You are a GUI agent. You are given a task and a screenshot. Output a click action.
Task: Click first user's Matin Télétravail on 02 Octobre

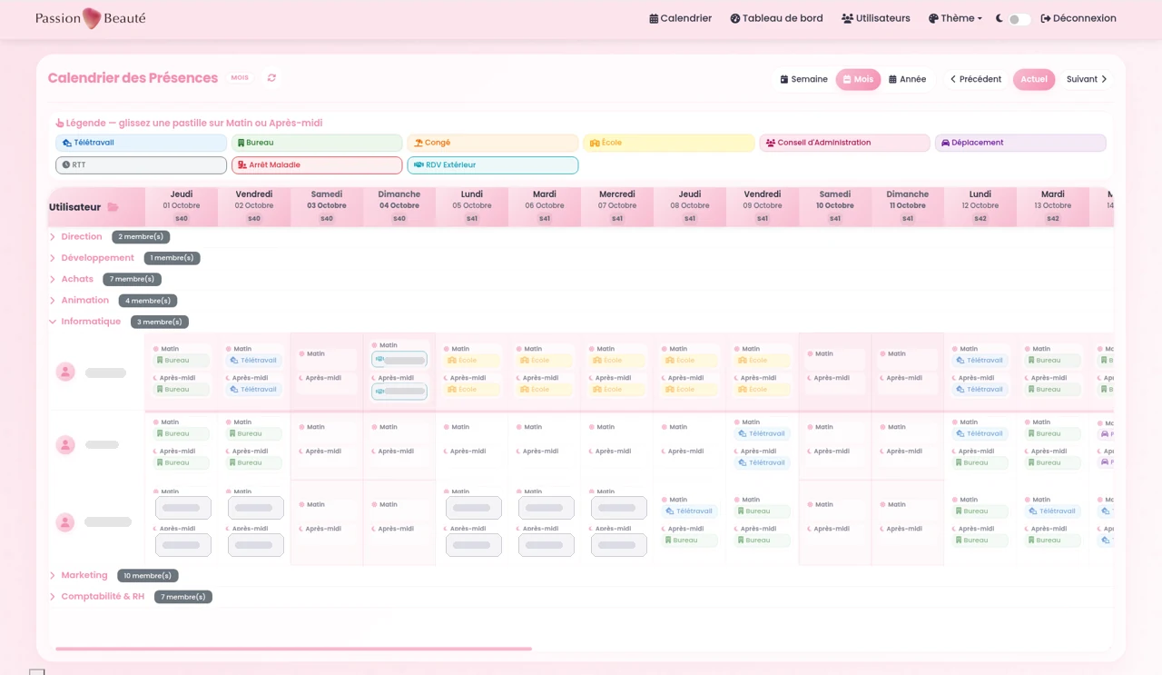254,361
